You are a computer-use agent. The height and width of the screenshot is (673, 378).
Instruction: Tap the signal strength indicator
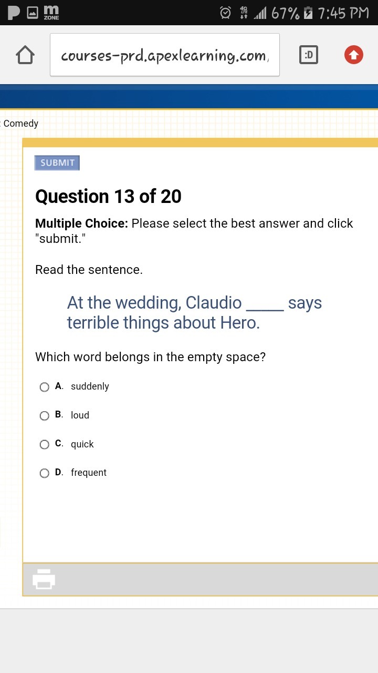(260, 13)
